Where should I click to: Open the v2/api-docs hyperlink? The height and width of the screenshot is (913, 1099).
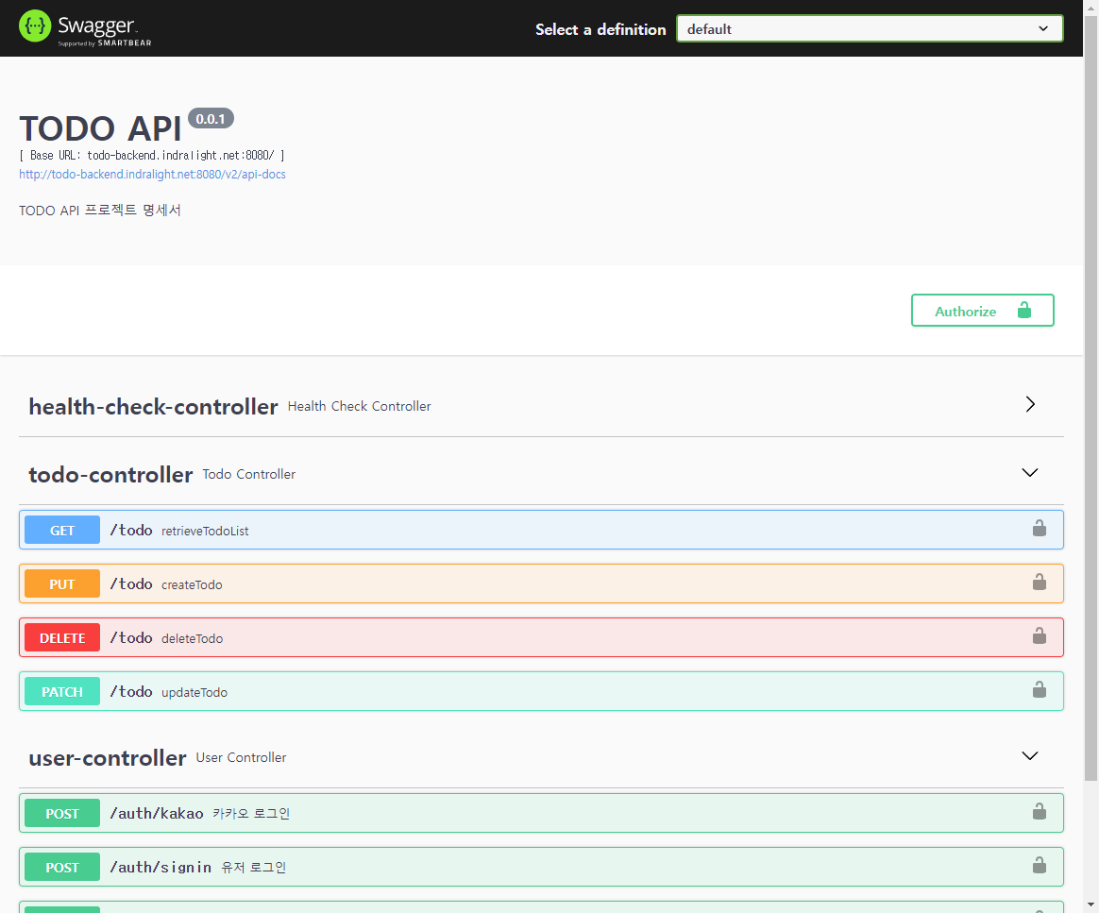point(152,174)
